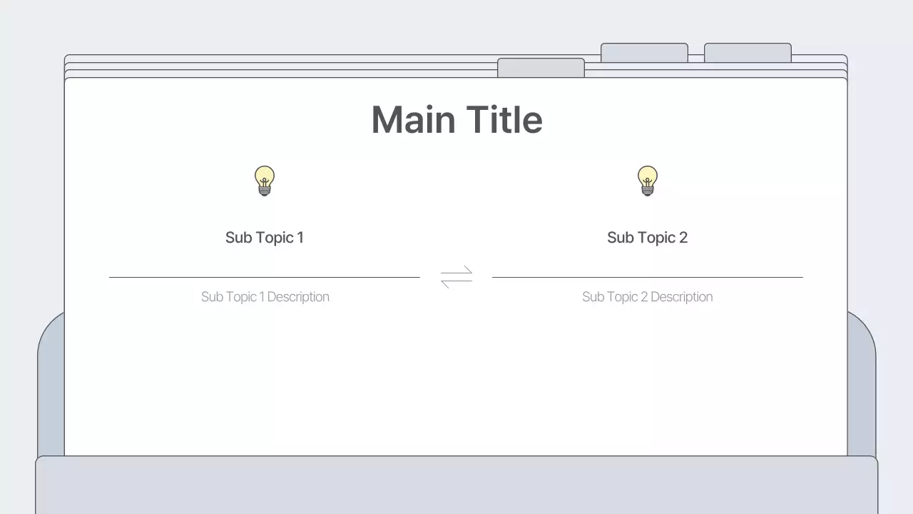The width and height of the screenshot is (913, 514).
Task: Click the rightmost folder tab
Action: (748, 52)
